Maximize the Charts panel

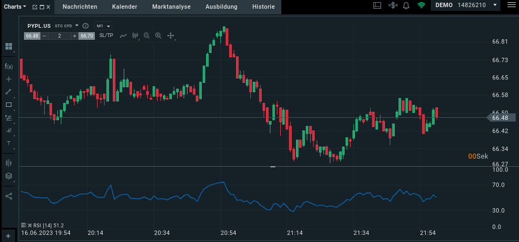click(41, 7)
